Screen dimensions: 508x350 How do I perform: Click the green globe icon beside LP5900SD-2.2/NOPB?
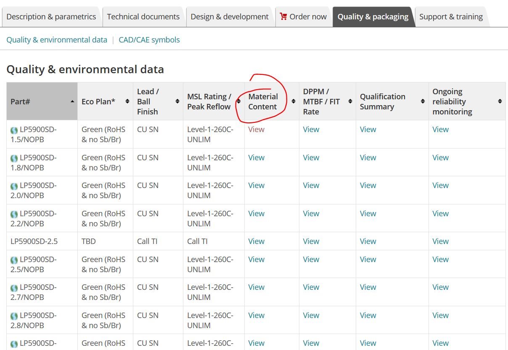(x=14, y=215)
